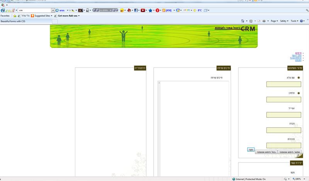Click the media player play controls widget
Image resolution: width=309 pixels, height=181 pixels.
pyautogui.click(x=105, y=10)
